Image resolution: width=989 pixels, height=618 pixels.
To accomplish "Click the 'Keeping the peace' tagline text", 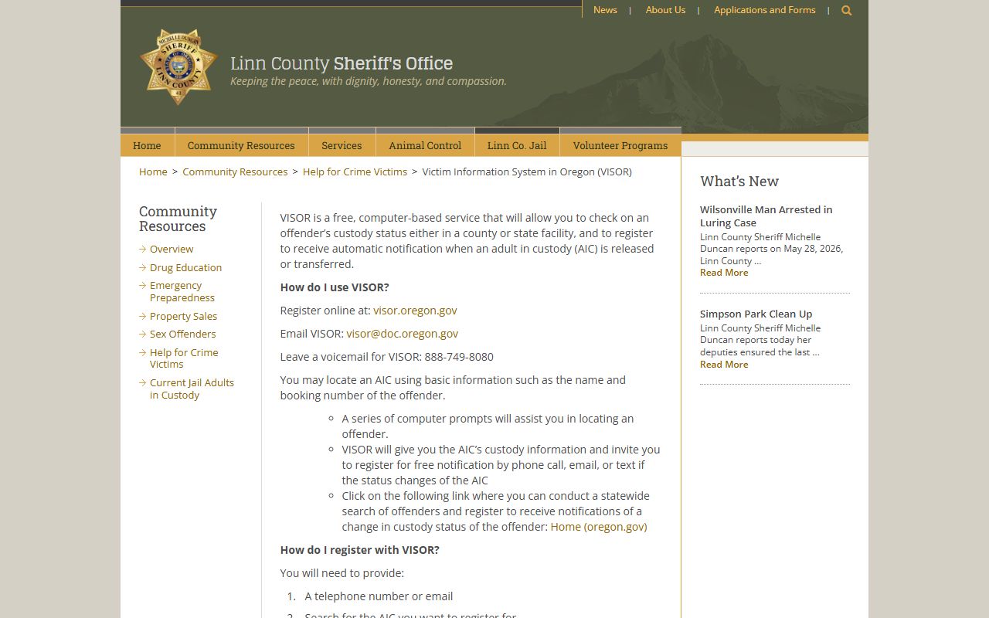I will [369, 81].
